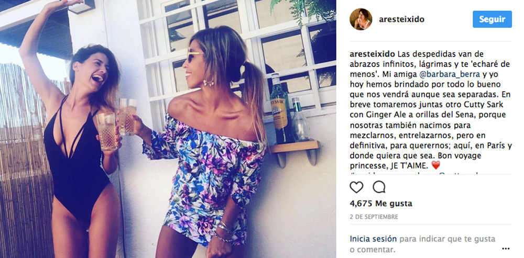Open the aresteixido username beside the avatar
This screenshot has height=258, width=524.
pos(401,19)
